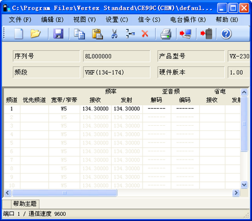Open a file using the folder icon
Screen dimensions: 252x221
pos(35,34)
